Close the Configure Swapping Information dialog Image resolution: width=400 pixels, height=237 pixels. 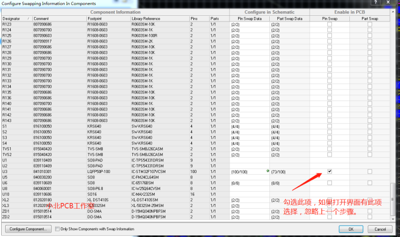(x=388, y=2)
